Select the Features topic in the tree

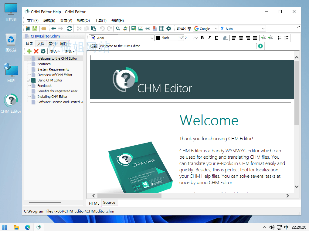44,64
